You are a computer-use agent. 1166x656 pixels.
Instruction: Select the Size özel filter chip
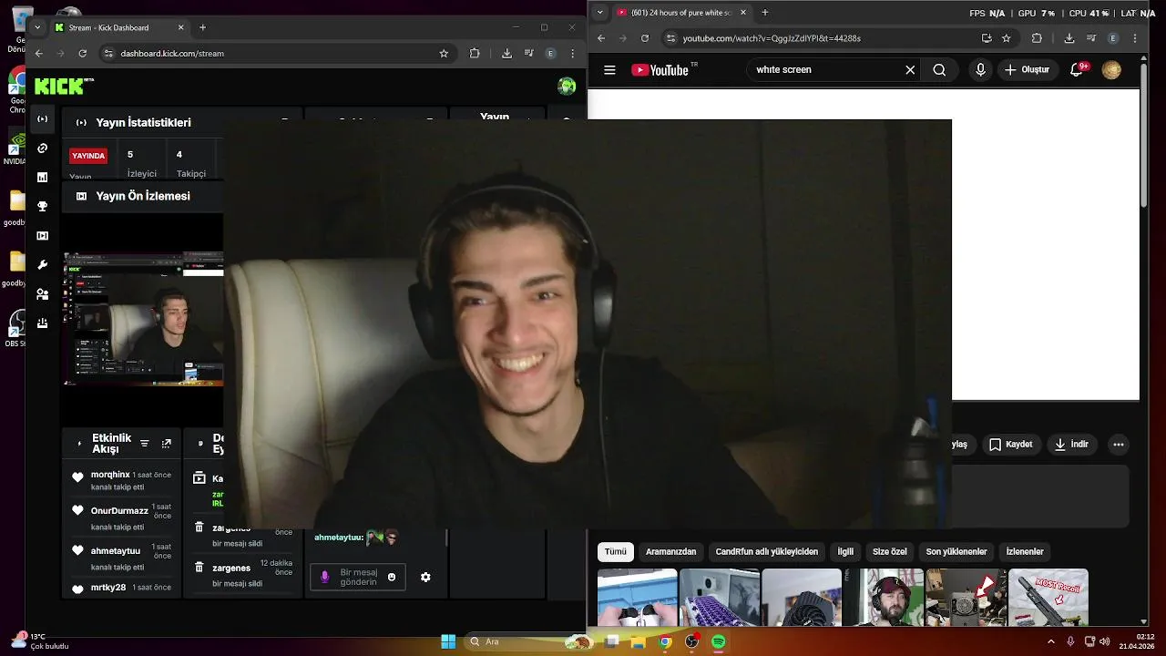(x=890, y=552)
